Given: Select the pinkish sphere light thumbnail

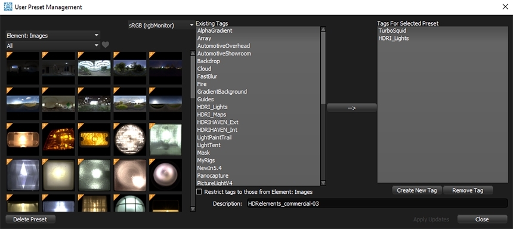Looking at the screenshot, I should 166,175.
